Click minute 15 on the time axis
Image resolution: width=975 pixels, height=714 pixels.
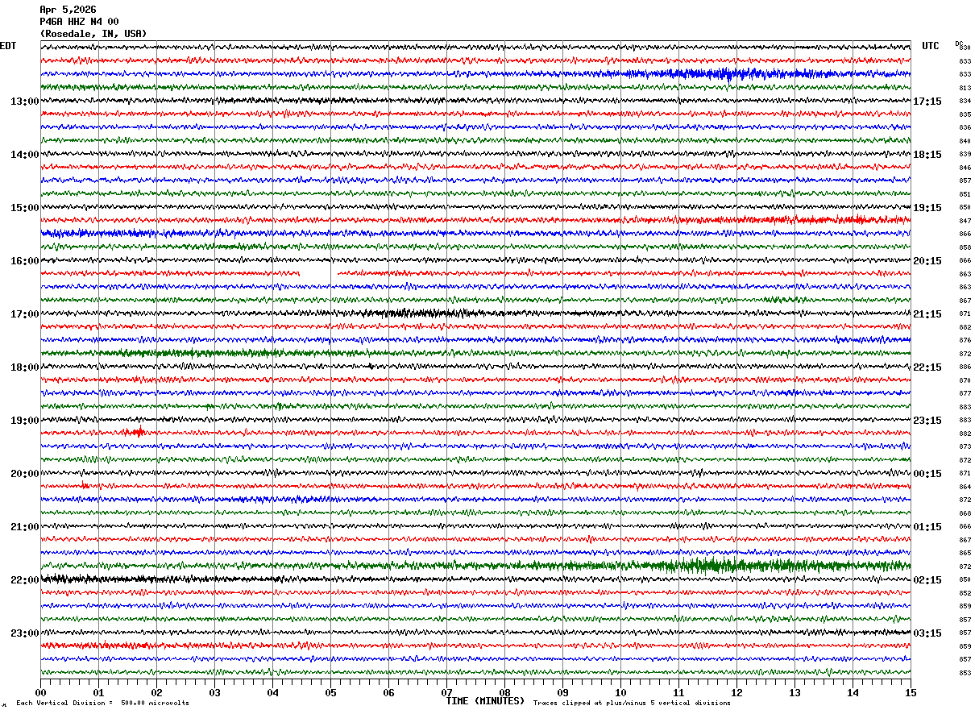coord(910,692)
